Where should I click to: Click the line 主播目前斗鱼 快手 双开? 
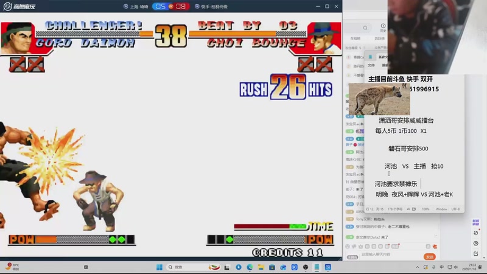tap(401, 79)
